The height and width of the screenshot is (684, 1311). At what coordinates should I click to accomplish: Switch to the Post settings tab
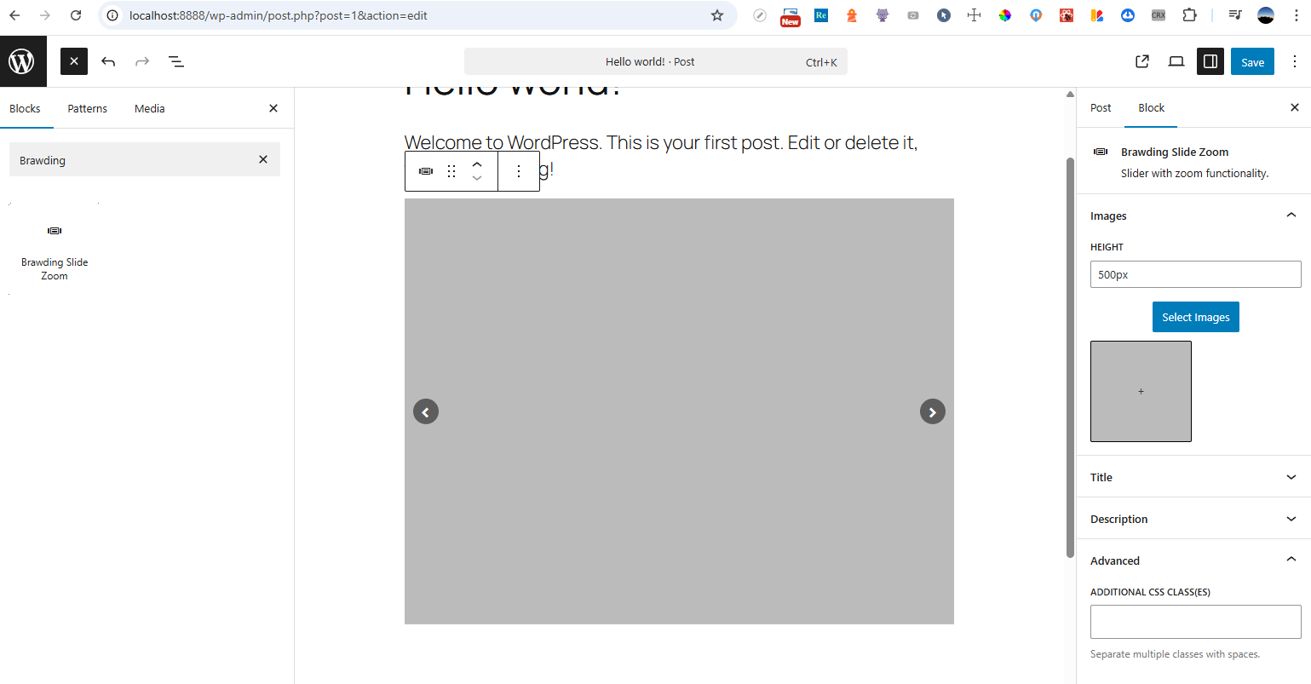coord(1101,108)
